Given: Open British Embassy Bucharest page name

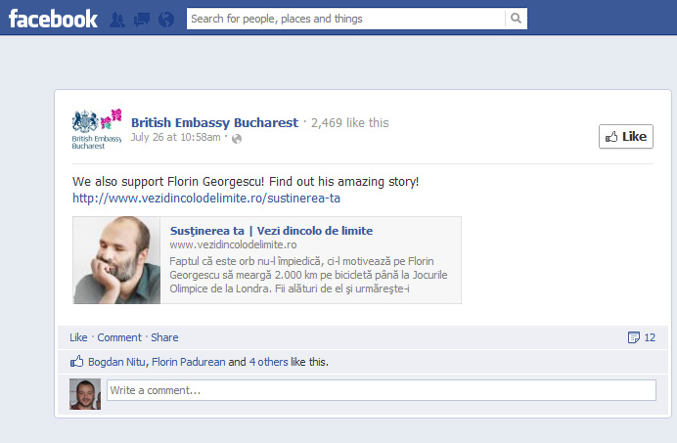Looking at the screenshot, I should click(214, 122).
